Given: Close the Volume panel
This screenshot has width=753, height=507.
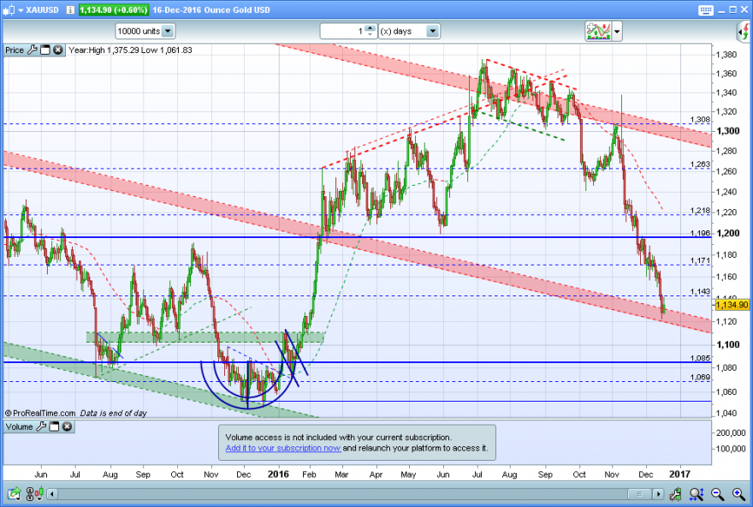Looking at the screenshot, I should [x=68, y=426].
